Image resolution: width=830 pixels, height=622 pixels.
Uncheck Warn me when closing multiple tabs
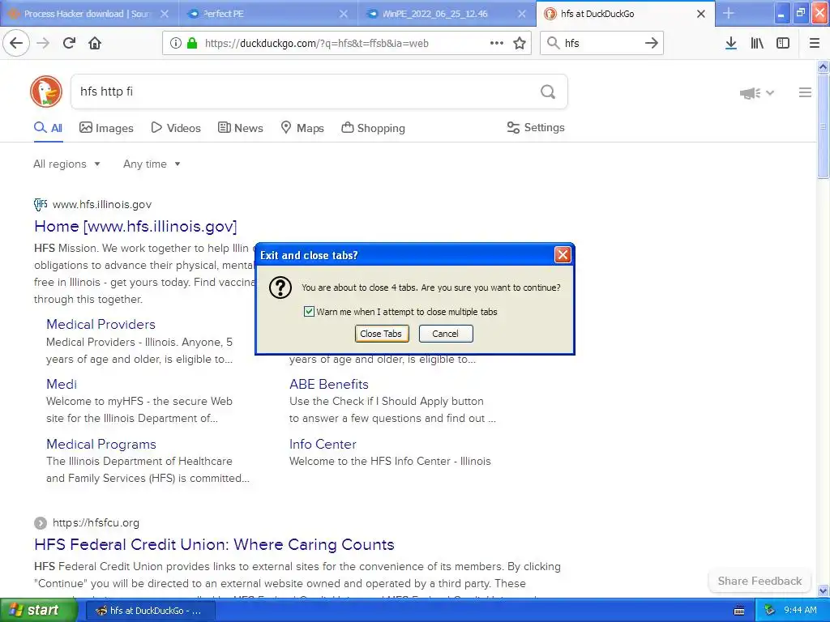coord(309,312)
